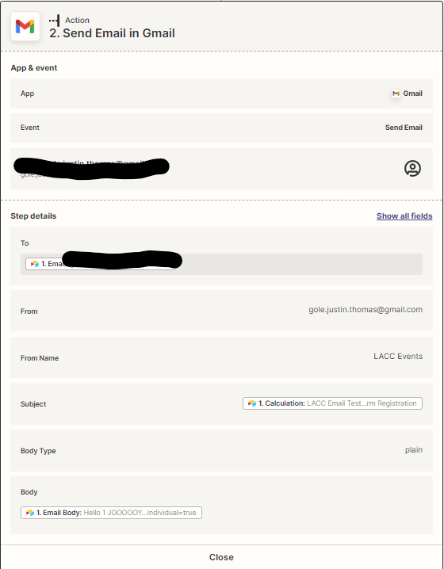Click the account profile circle icon
Viewport: 444px width, 569px height.
[412, 168]
